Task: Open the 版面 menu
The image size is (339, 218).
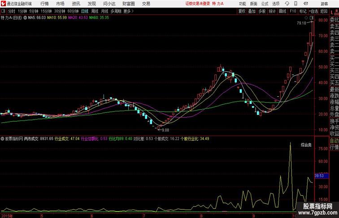Action: click(254, 4)
